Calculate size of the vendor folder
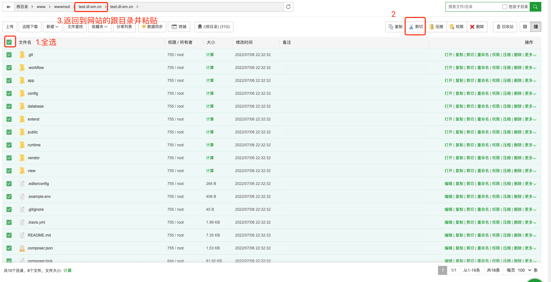 click(210, 158)
